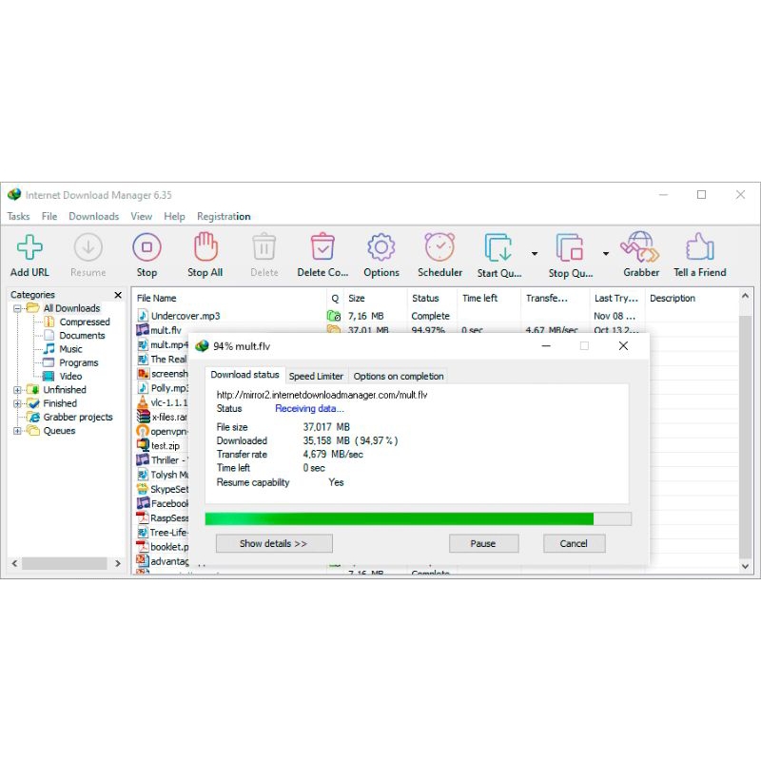The image size is (761, 761).
Task: Click the Add URL toolbar icon
Action: point(29,249)
